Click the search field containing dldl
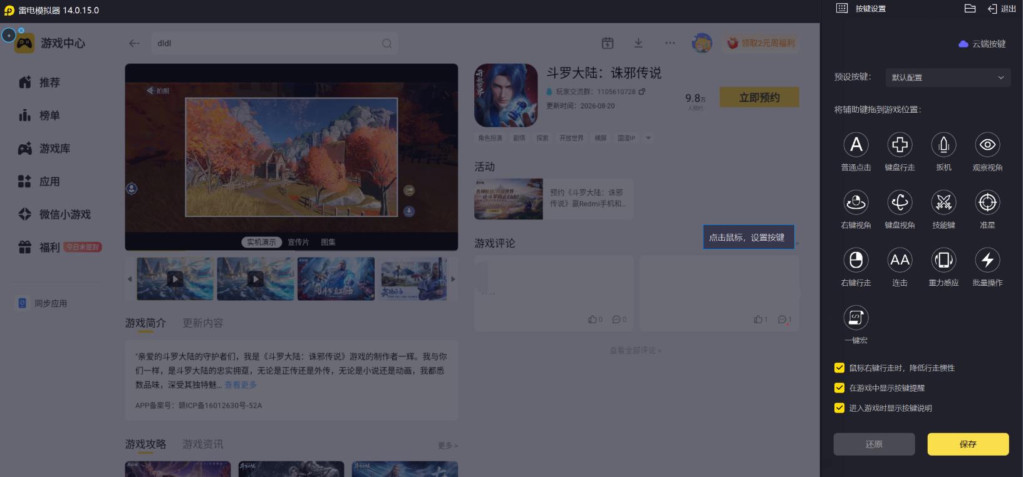Viewport: 1023px width, 477px height. (274, 43)
